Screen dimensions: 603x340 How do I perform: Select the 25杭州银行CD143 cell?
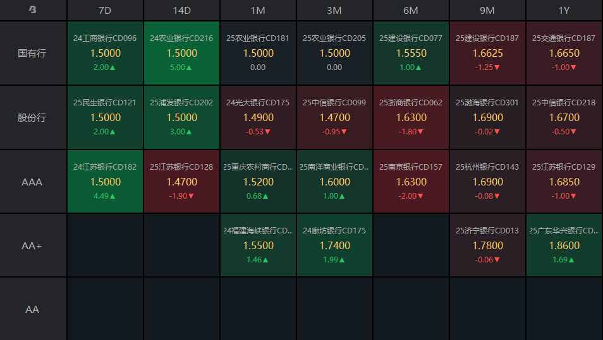[x=487, y=182]
